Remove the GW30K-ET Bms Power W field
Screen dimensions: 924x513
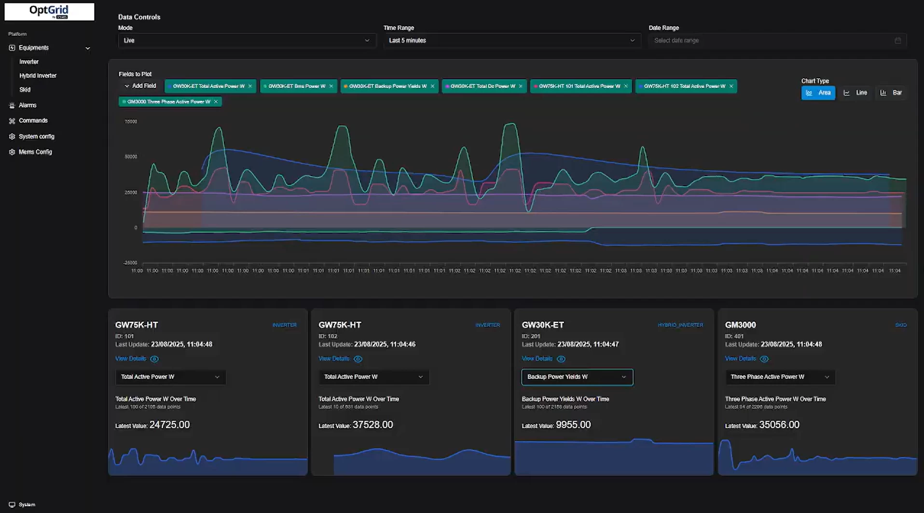pos(331,86)
